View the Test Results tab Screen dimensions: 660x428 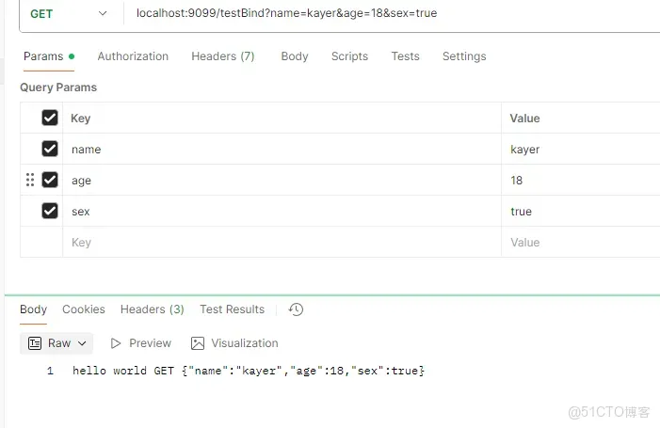click(x=232, y=309)
